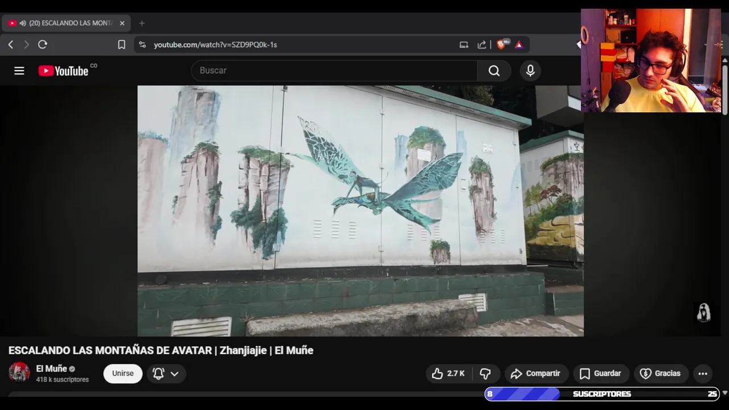Bookmark this page with the bookmark icon
Image resolution: width=729 pixels, height=410 pixels.
121,44
